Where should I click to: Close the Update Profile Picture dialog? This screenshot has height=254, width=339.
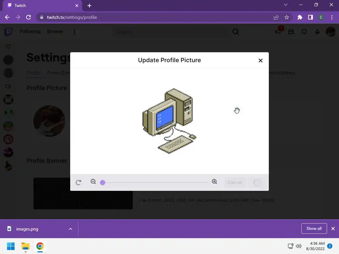click(x=261, y=61)
